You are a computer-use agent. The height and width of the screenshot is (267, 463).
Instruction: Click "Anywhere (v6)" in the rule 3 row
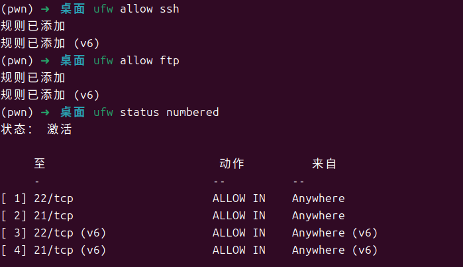click(x=334, y=233)
